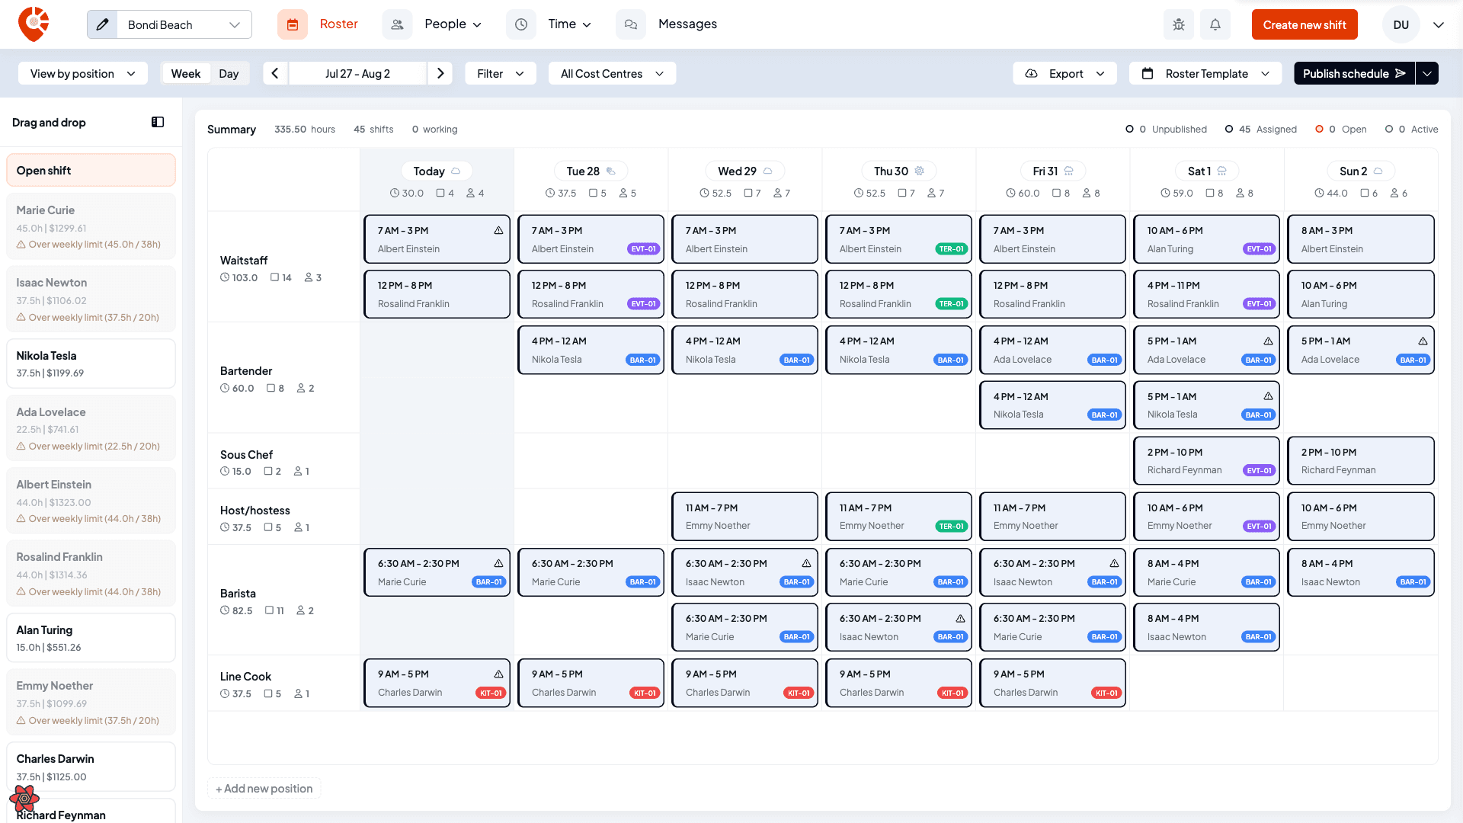
Task: Open the Roster tab
Action: click(338, 24)
